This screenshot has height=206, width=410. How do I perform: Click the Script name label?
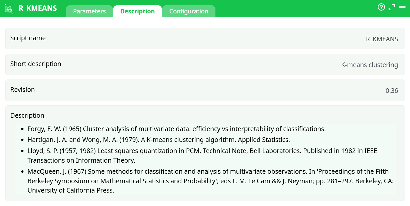(x=28, y=38)
